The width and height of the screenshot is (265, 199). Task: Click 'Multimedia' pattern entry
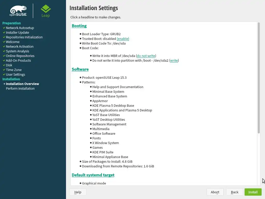[101, 129]
